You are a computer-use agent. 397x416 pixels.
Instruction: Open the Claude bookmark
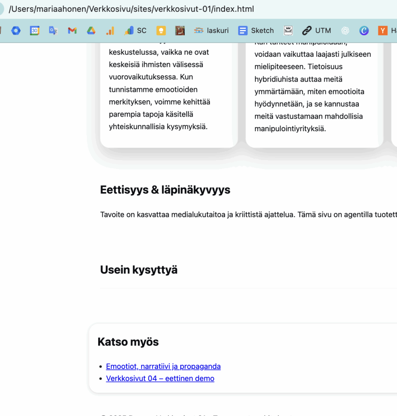point(364,30)
